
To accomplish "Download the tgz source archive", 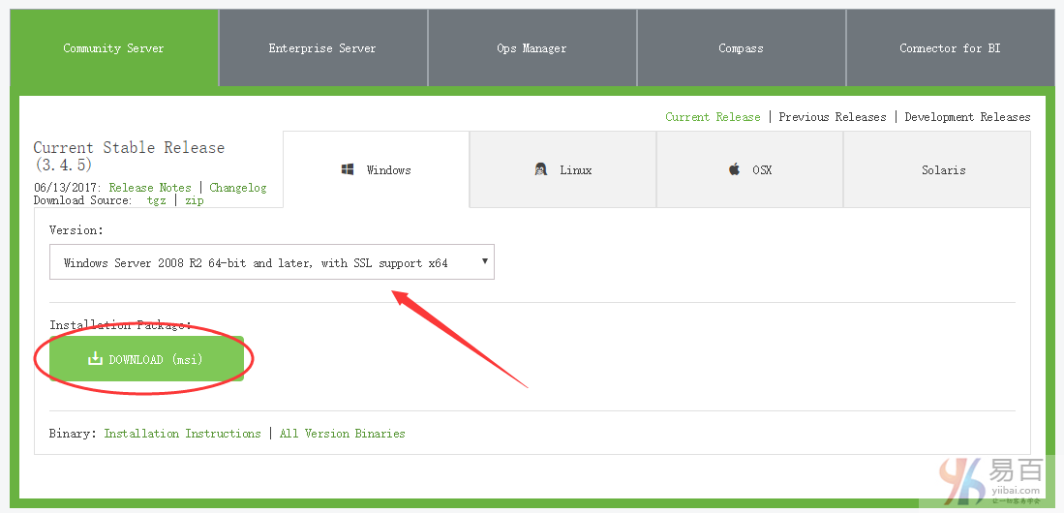I will tap(156, 200).
